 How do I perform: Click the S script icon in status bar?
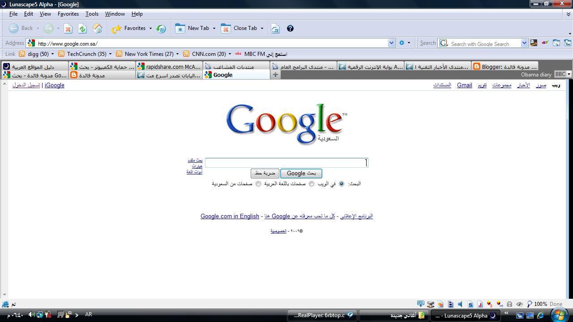coord(470,304)
